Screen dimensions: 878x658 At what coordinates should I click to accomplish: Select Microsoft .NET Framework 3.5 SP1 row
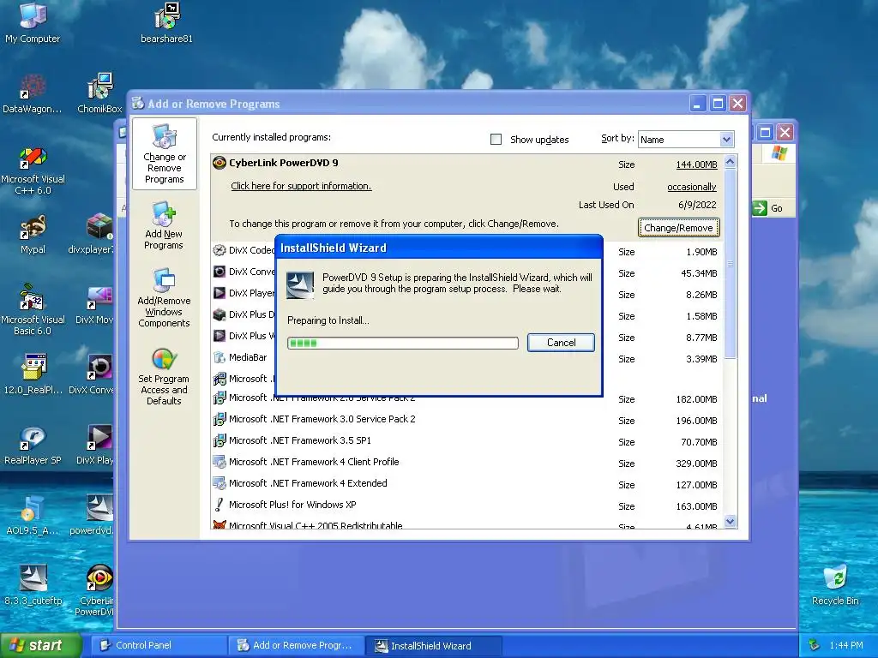click(x=467, y=441)
